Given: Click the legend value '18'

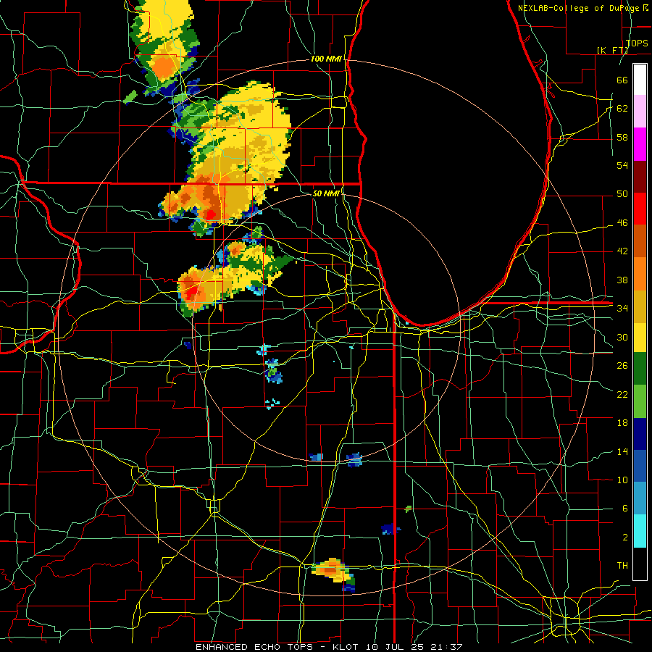Looking at the screenshot, I should [622, 423].
